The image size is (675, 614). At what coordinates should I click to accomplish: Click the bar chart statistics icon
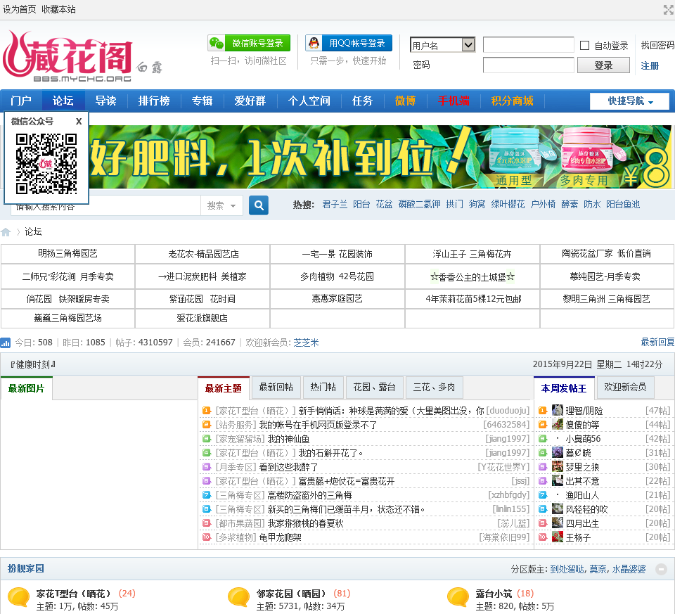point(6,343)
